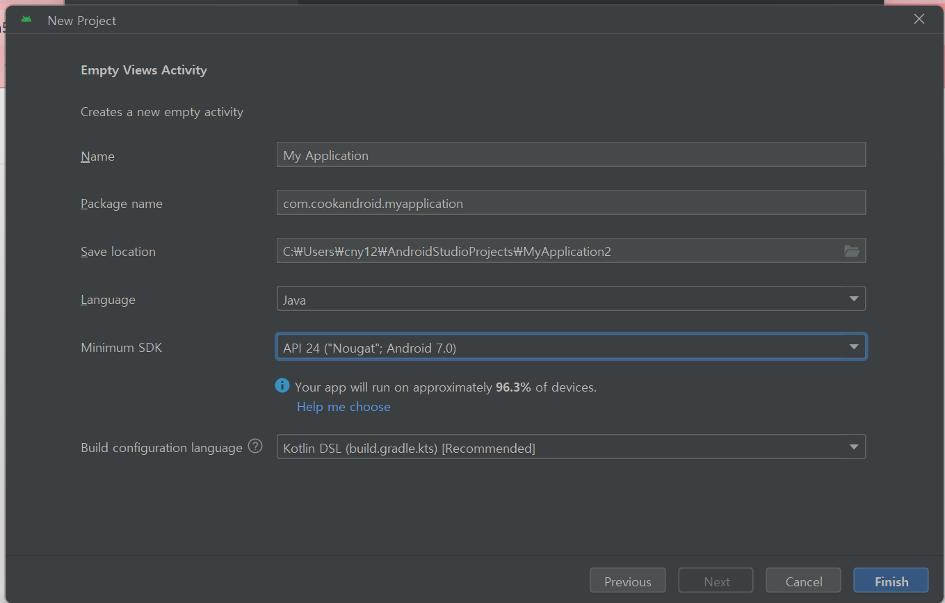Click the Next button
The image size is (945, 603).
716,581
